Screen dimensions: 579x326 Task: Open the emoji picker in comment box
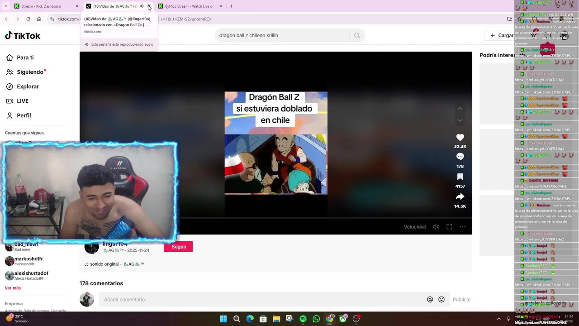[x=441, y=299]
